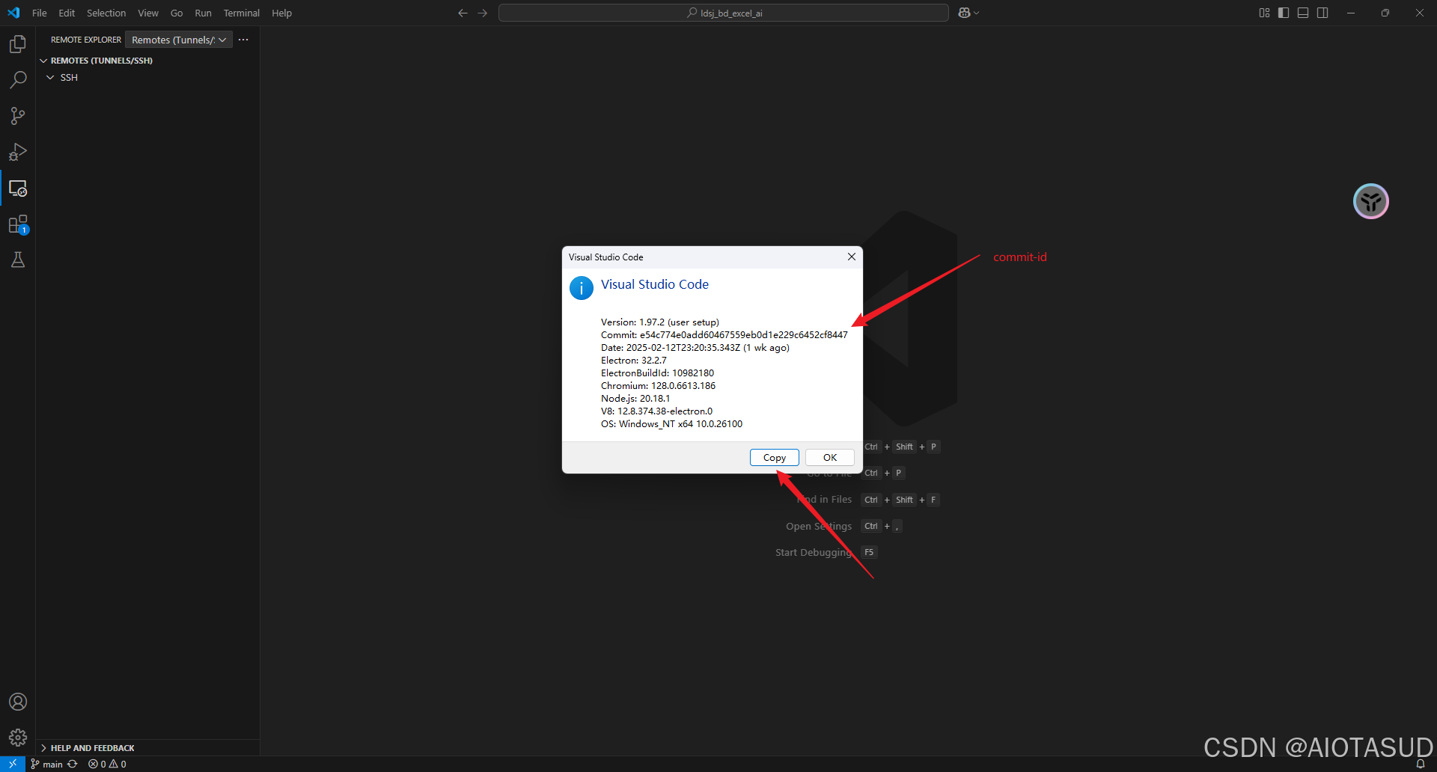
Task: Click the Commit hash line in dialog
Action: click(x=724, y=335)
